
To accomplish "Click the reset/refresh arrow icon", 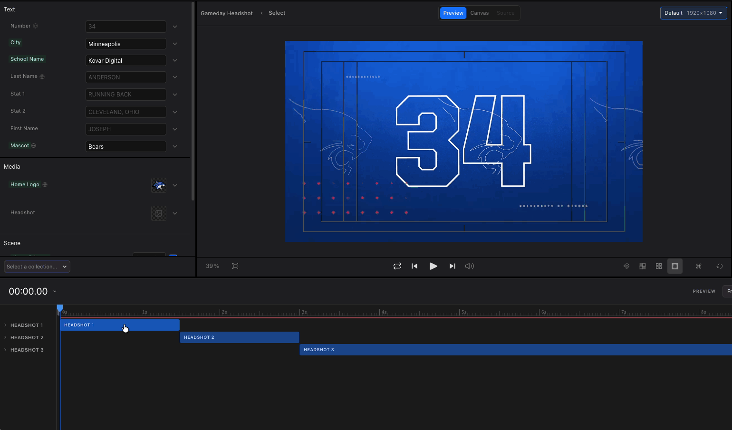I will click(x=720, y=266).
